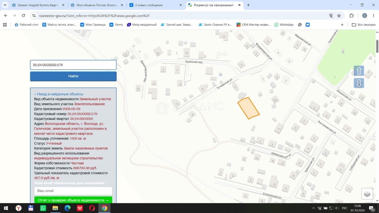379x213 pixels.
Task: Click the green Отчет о проверке button
Action: click(73, 200)
